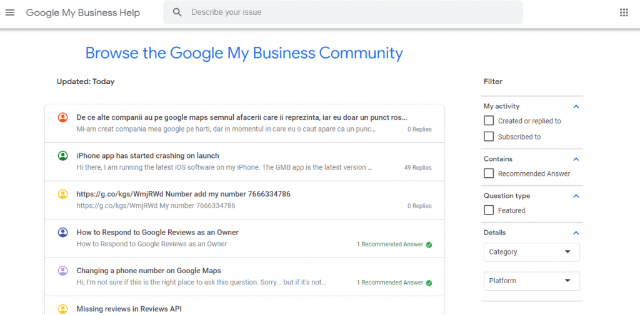The width and height of the screenshot is (640, 315).
Task: Click 1 Recommended Answer on Changing a phone number row
Action: click(x=390, y=283)
